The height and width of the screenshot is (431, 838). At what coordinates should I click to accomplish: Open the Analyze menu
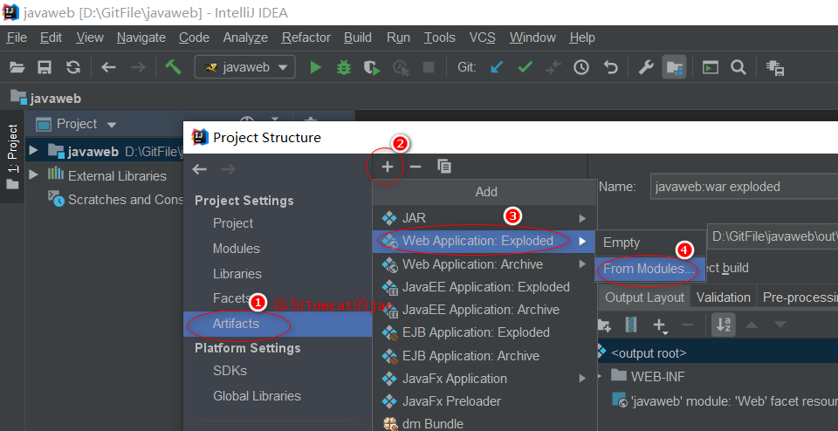pos(245,38)
